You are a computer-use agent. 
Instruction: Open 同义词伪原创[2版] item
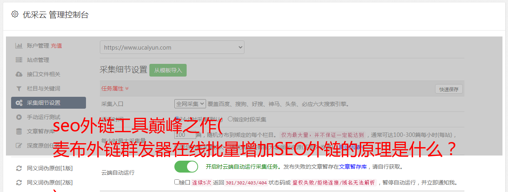[x=50, y=182]
